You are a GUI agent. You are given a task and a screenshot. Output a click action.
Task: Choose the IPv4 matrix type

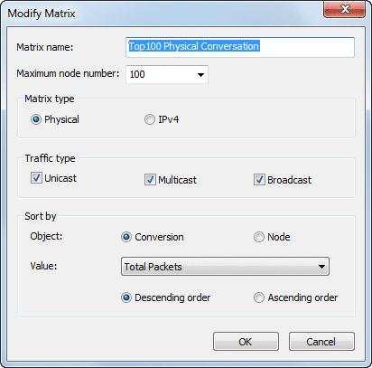coord(150,119)
